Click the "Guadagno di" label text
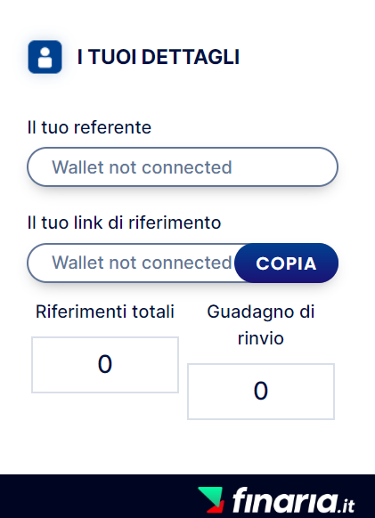Screen dimensions: 375x518 pyautogui.click(x=261, y=312)
